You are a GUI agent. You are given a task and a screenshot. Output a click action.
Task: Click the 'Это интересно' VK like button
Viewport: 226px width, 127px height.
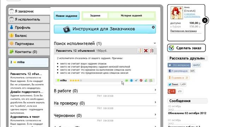pyautogui.click(x=179, y=65)
